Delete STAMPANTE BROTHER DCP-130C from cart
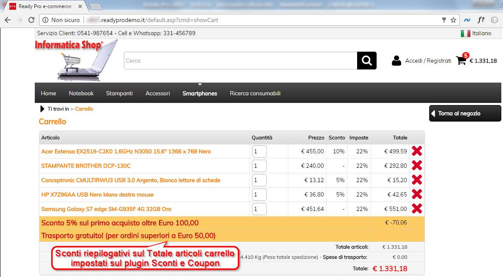Viewport: 503px width, 277px height. [x=417, y=165]
